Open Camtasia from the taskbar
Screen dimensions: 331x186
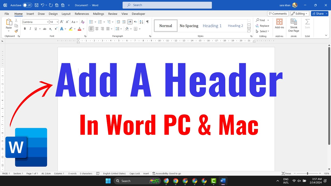click(x=214, y=181)
